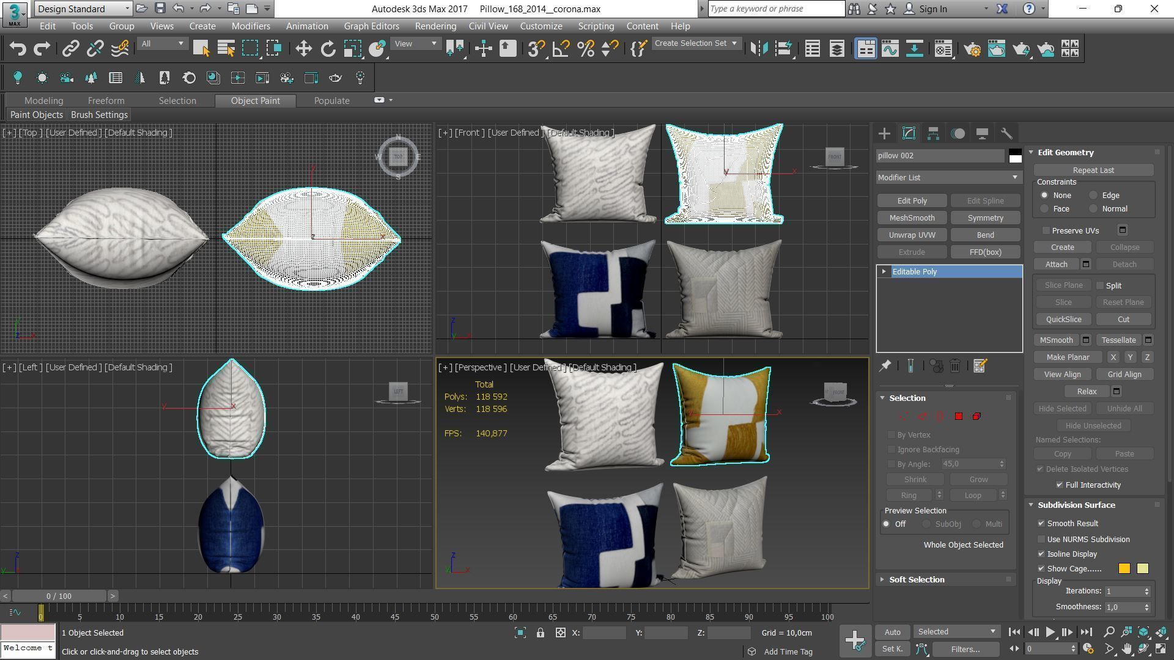Open Select by Name list
The height and width of the screenshot is (660, 1174).
click(226, 49)
